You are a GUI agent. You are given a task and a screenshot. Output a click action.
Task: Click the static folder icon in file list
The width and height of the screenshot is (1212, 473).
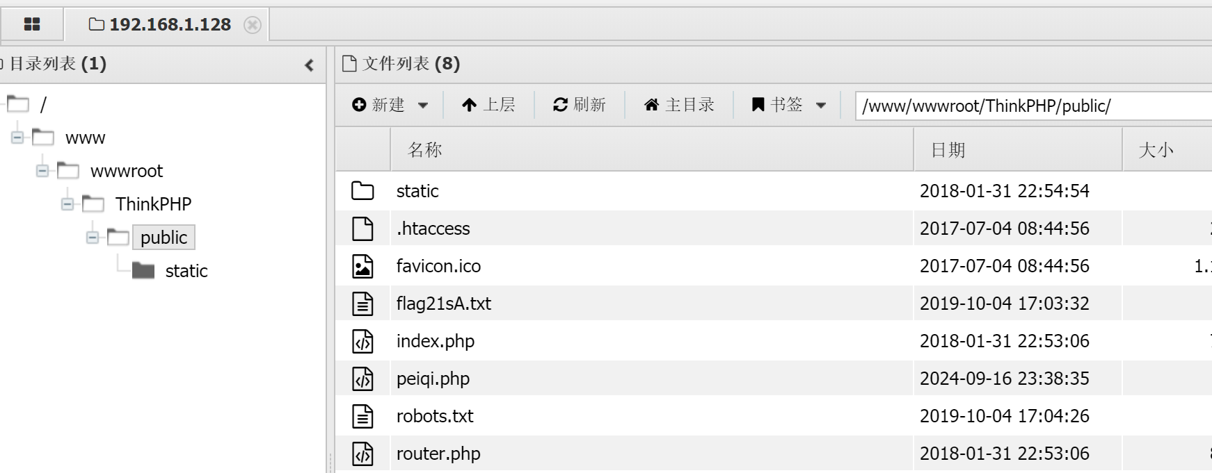(x=362, y=191)
